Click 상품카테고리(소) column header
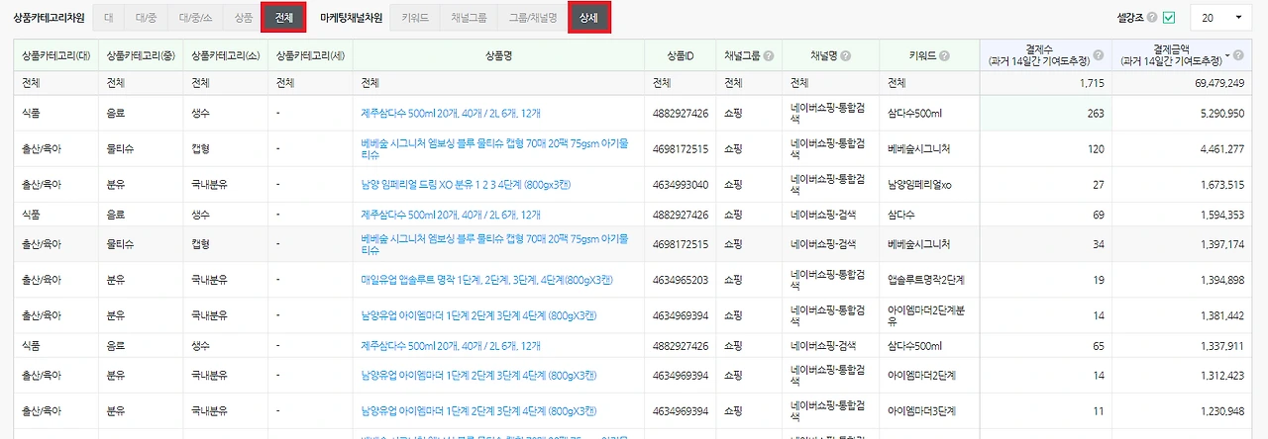This screenshot has height=439, width=1268. tap(225, 56)
